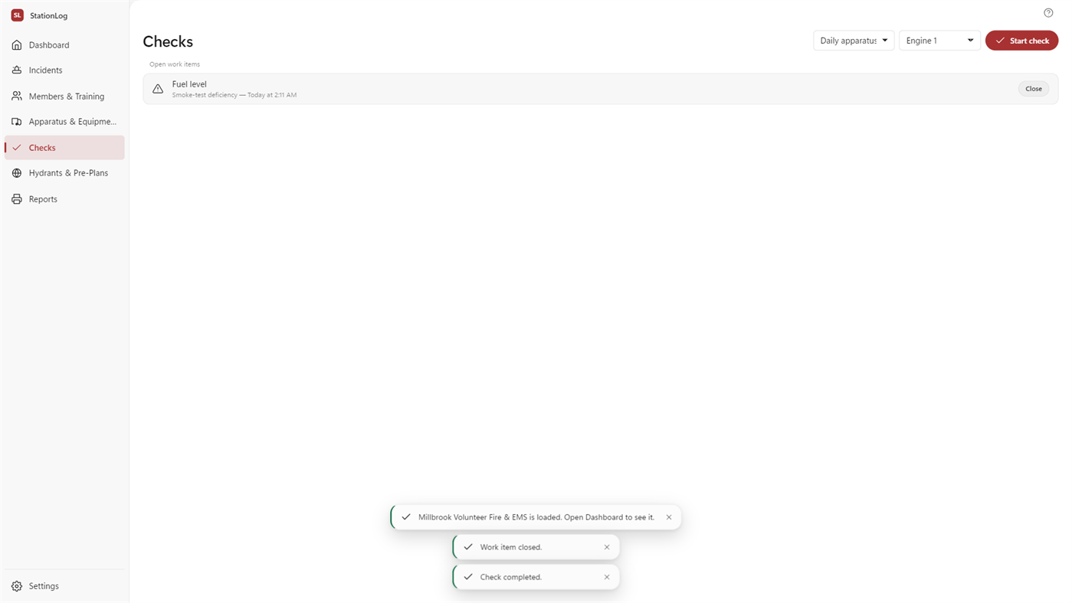Click the Hydrants & Pre-Plans globe icon
The height and width of the screenshot is (603, 1072).
tap(17, 173)
